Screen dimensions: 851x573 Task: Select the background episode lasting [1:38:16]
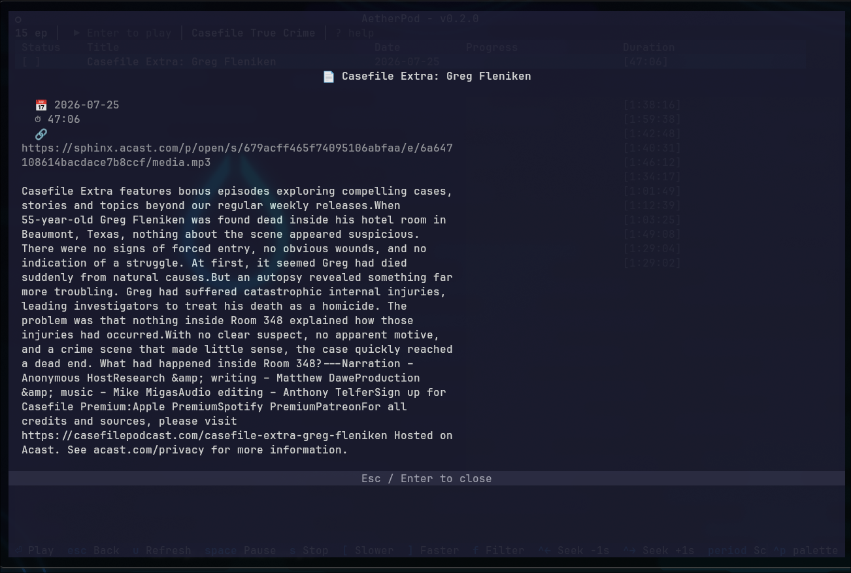(x=652, y=105)
